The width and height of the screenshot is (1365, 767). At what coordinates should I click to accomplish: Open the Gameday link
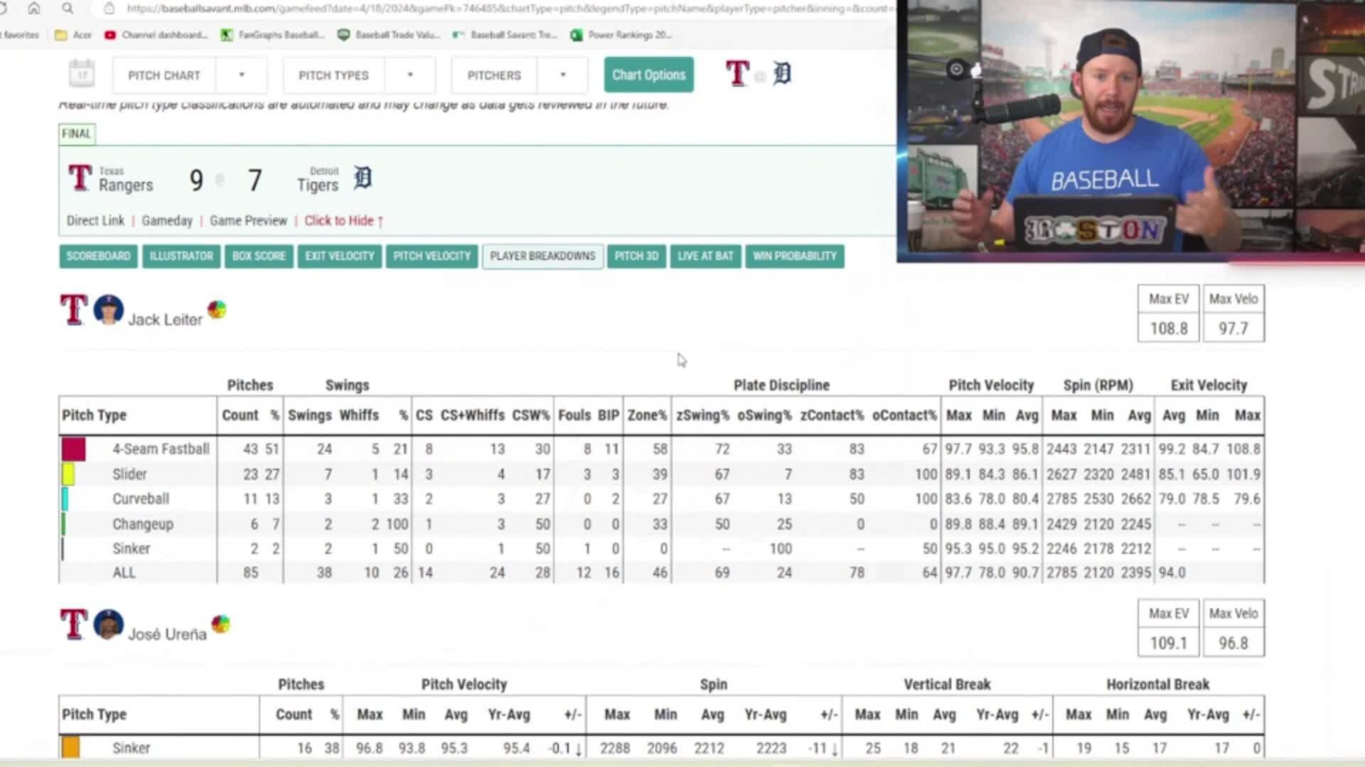tap(166, 221)
